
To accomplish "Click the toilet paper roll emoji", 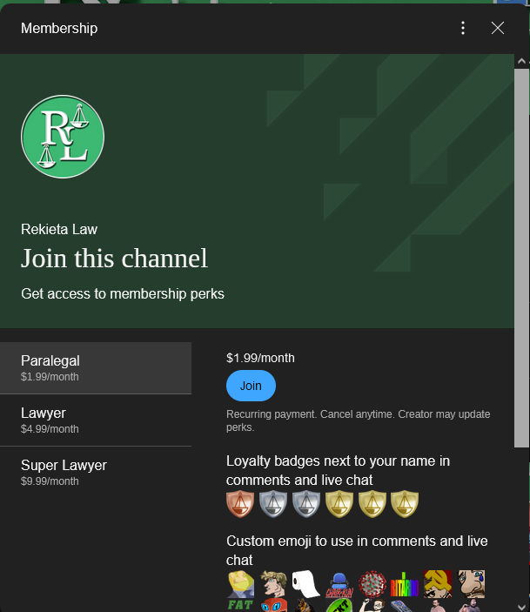I will [306, 584].
